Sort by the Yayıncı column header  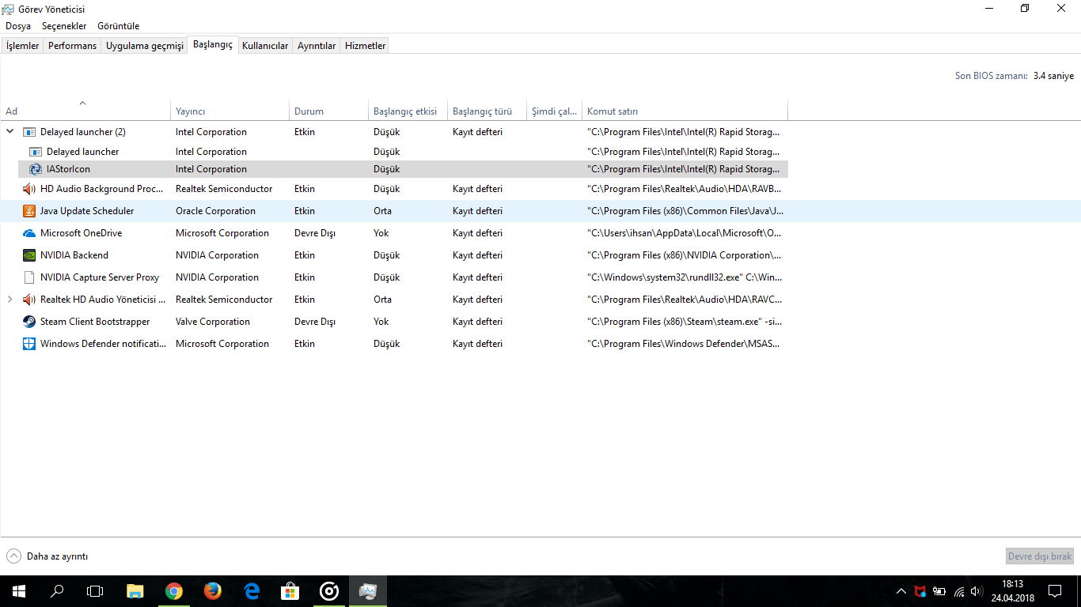[230, 111]
